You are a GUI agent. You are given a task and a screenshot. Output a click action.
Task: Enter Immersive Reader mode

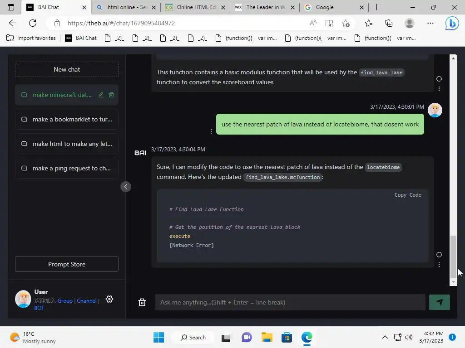(329, 23)
